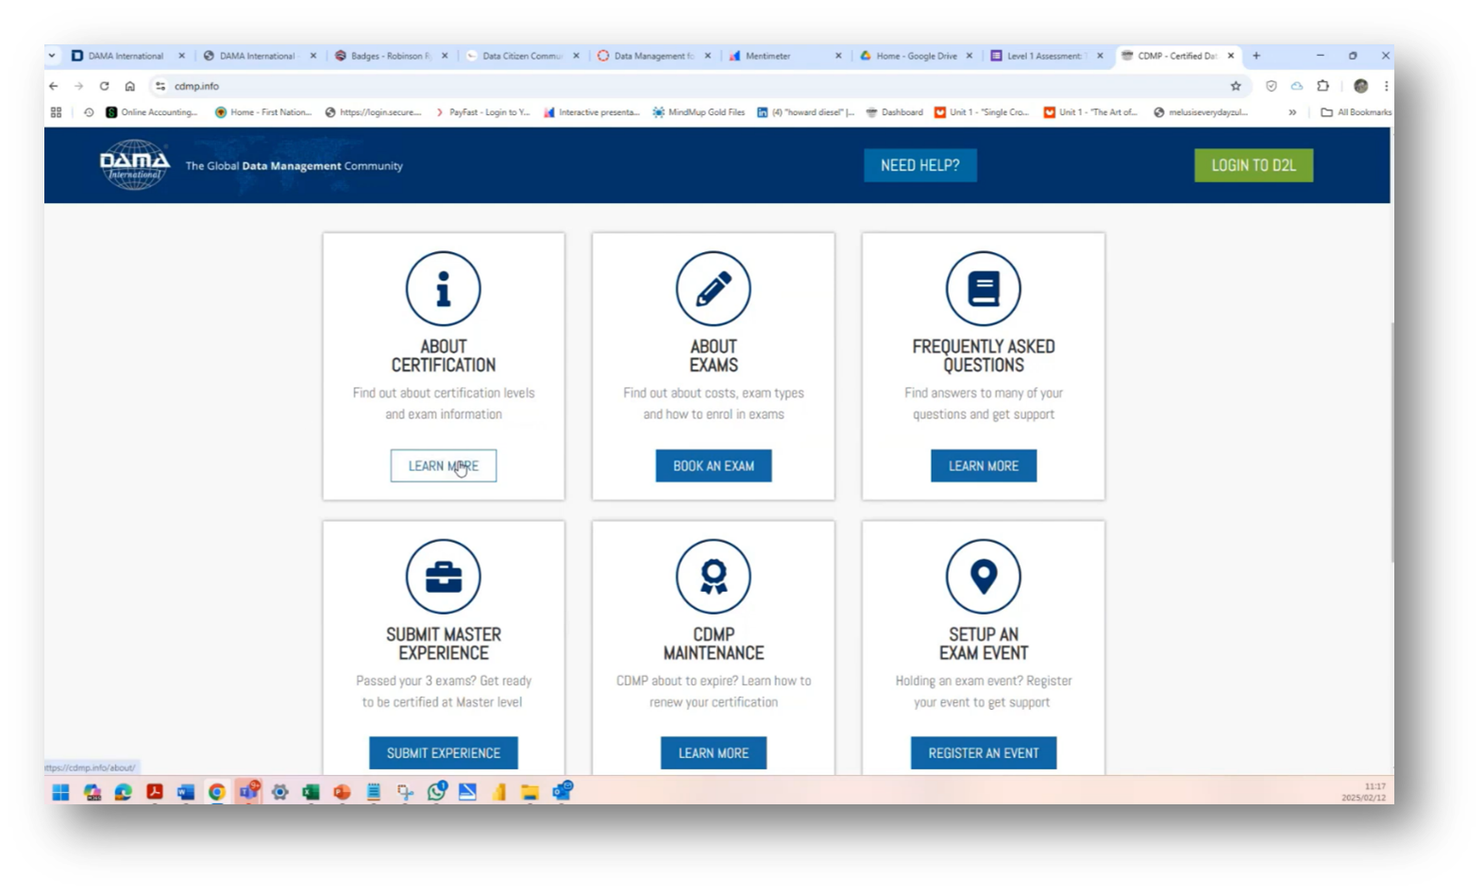Open the apps grid in bookmarks bar
Image resolution: width=1484 pixels, height=894 pixels.
pyautogui.click(x=56, y=112)
